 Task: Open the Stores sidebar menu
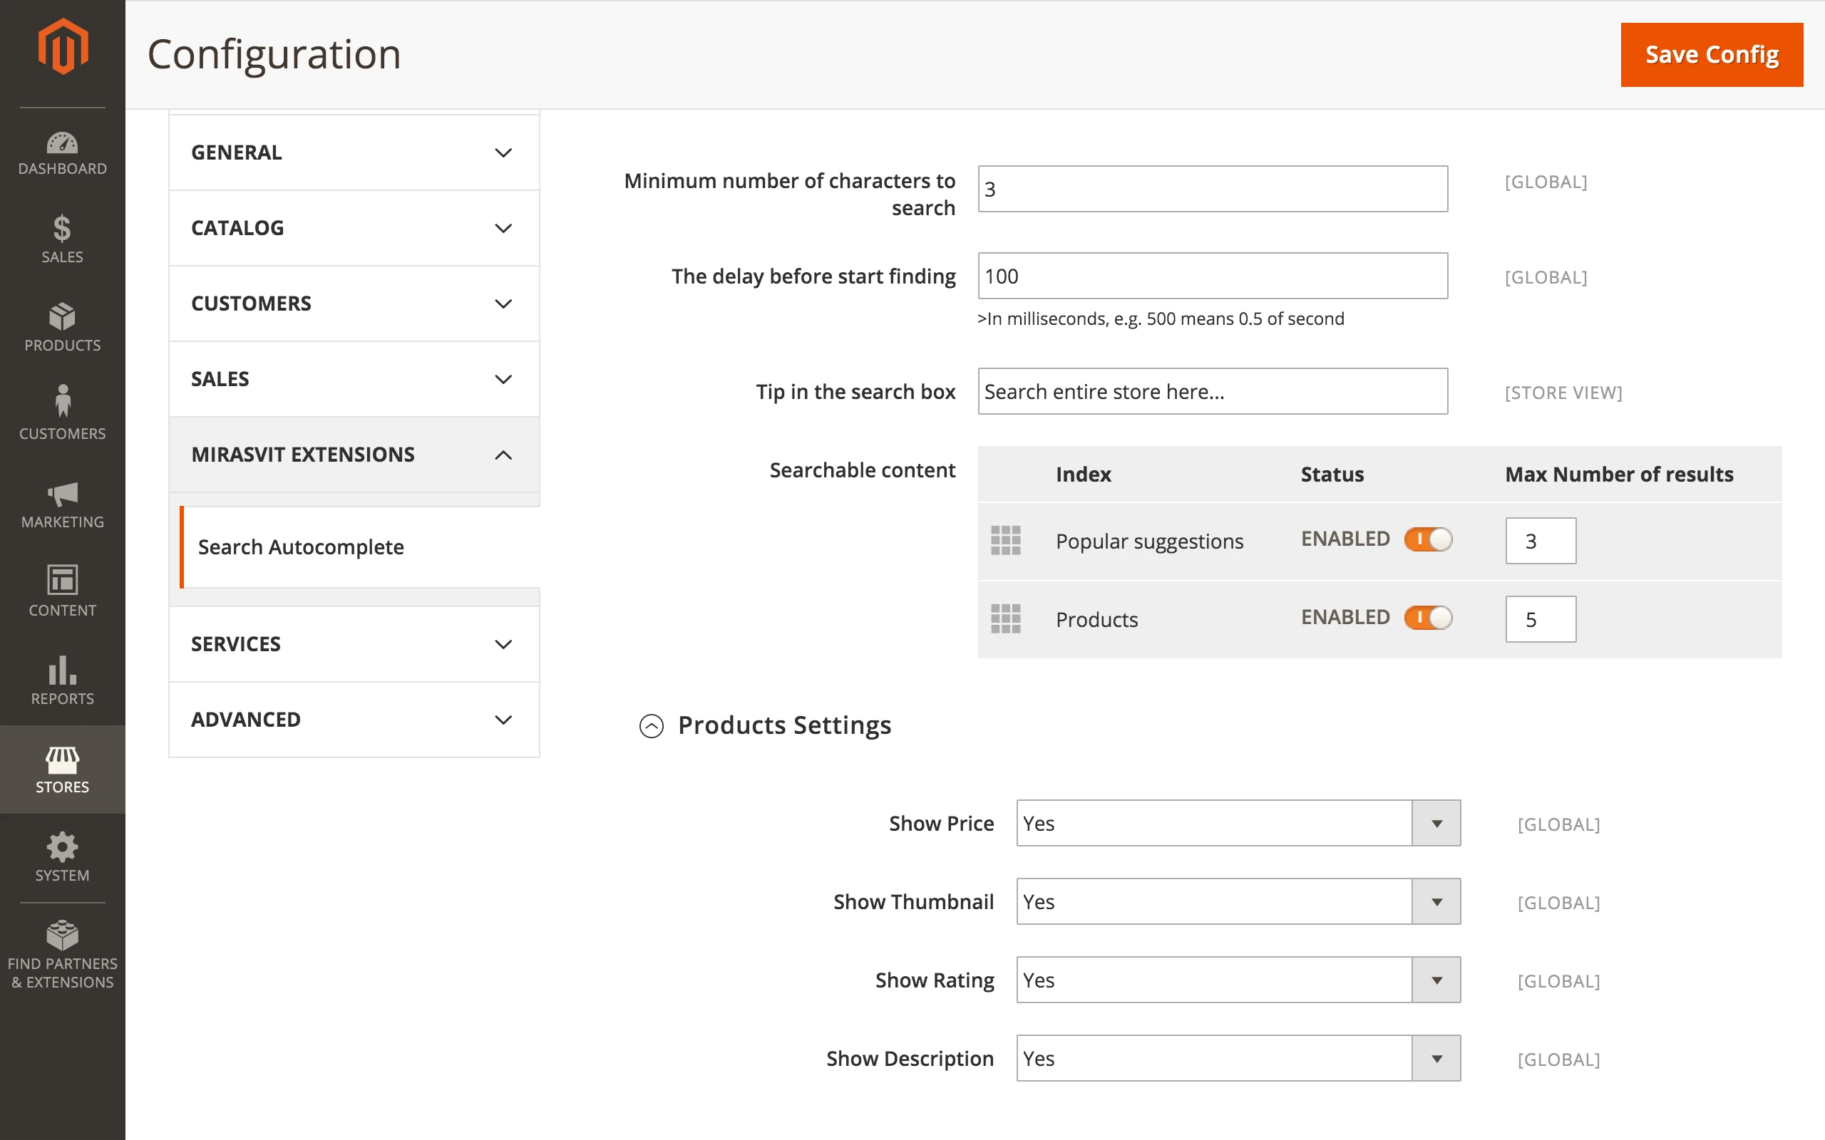pos(63,769)
